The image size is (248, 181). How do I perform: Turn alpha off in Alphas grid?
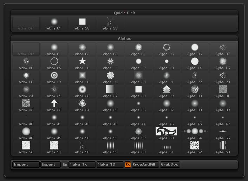coord(26,49)
